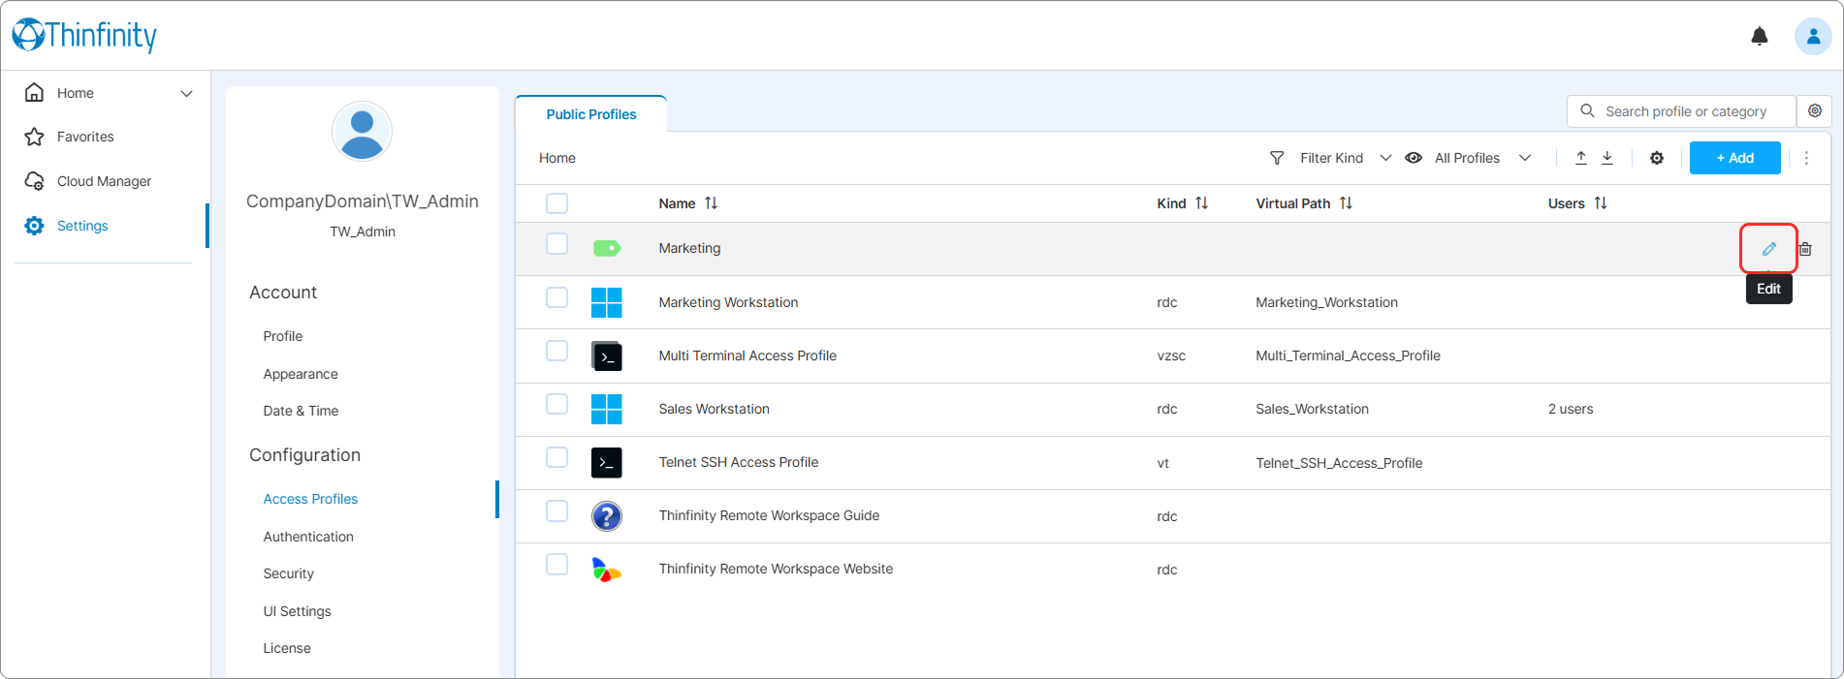This screenshot has height=679, width=1844.
Task: Click the Sales Workstation Windows icon
Action: coord(606,409)
